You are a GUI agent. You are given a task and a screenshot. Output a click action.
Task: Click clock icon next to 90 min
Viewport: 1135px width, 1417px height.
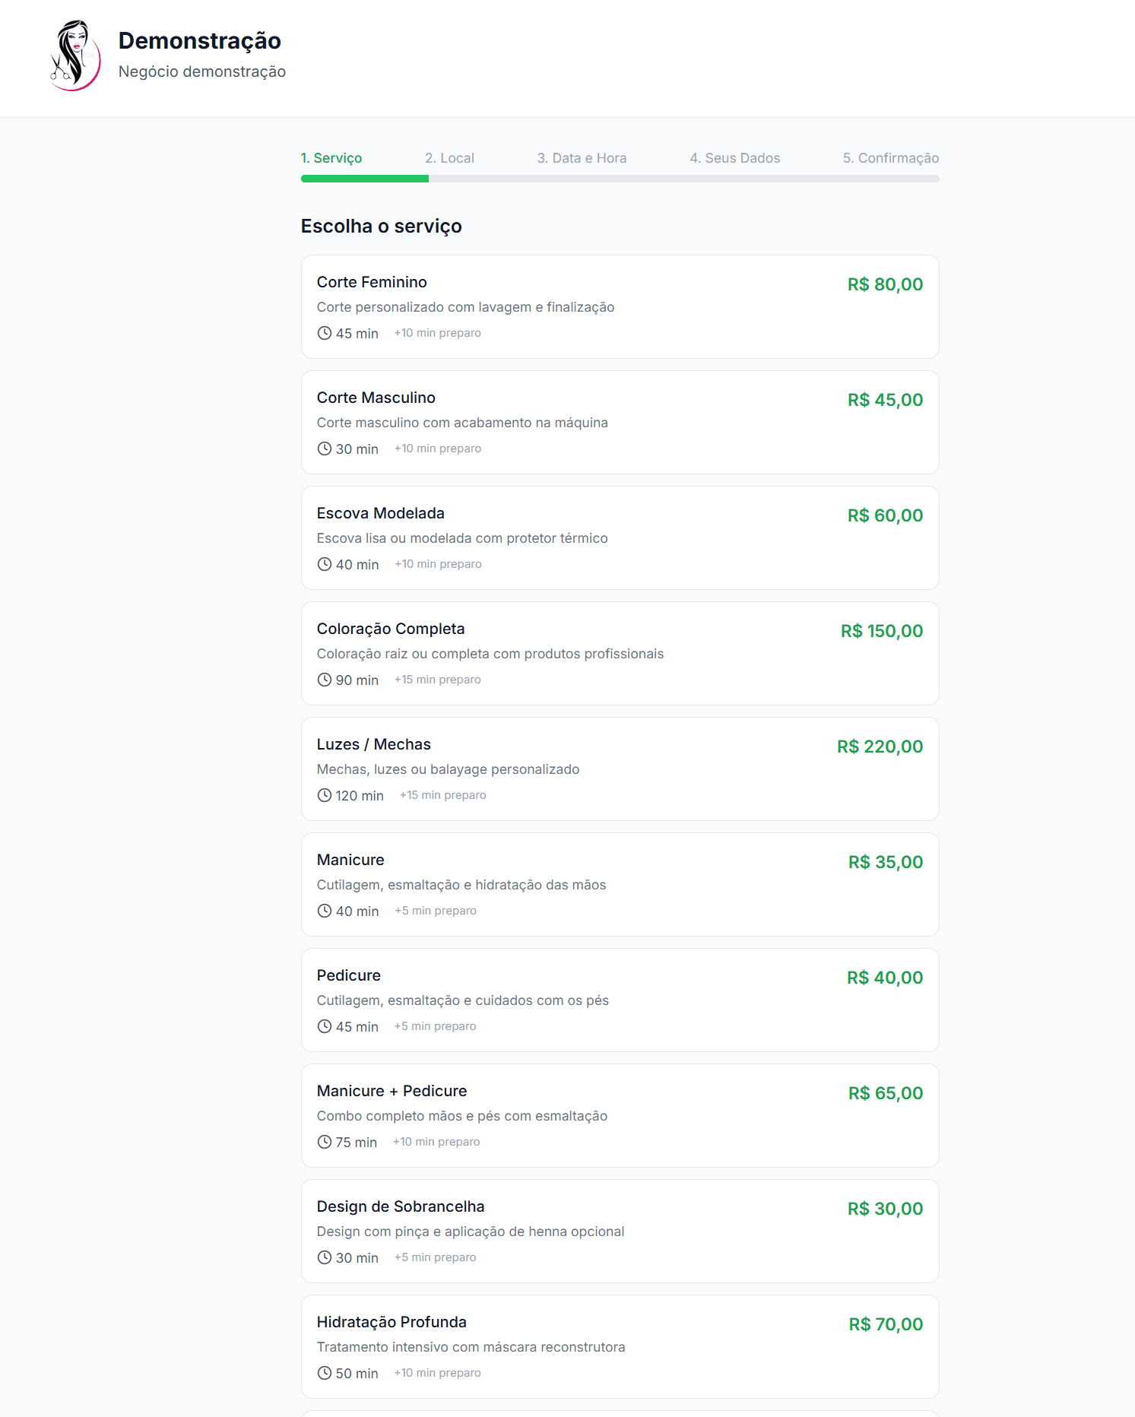(x=325, y=680)
